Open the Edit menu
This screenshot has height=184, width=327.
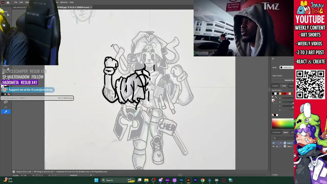click(21, 2)
